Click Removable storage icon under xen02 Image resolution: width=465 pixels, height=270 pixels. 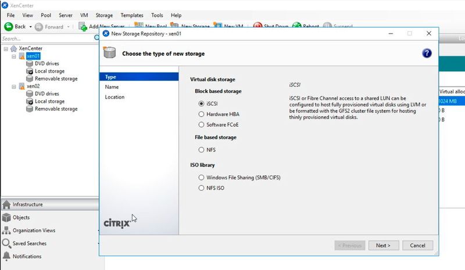(30, 109)
